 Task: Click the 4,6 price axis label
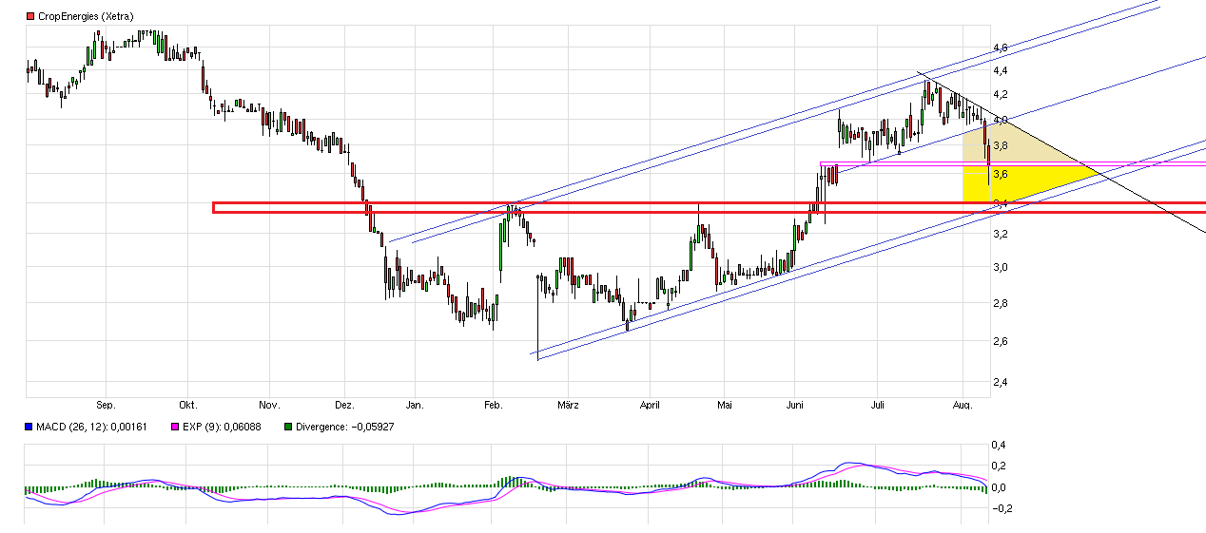point(1000,47)
